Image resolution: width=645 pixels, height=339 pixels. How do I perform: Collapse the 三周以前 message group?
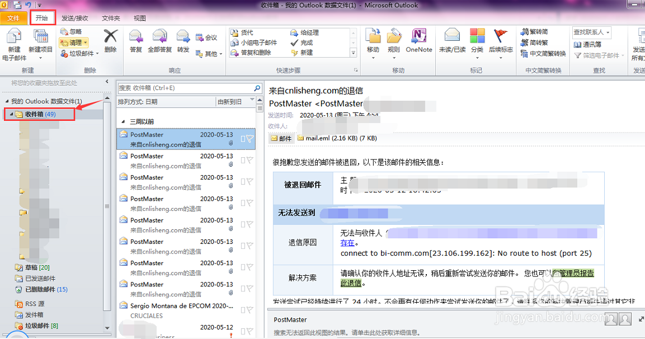coord(123,122)
